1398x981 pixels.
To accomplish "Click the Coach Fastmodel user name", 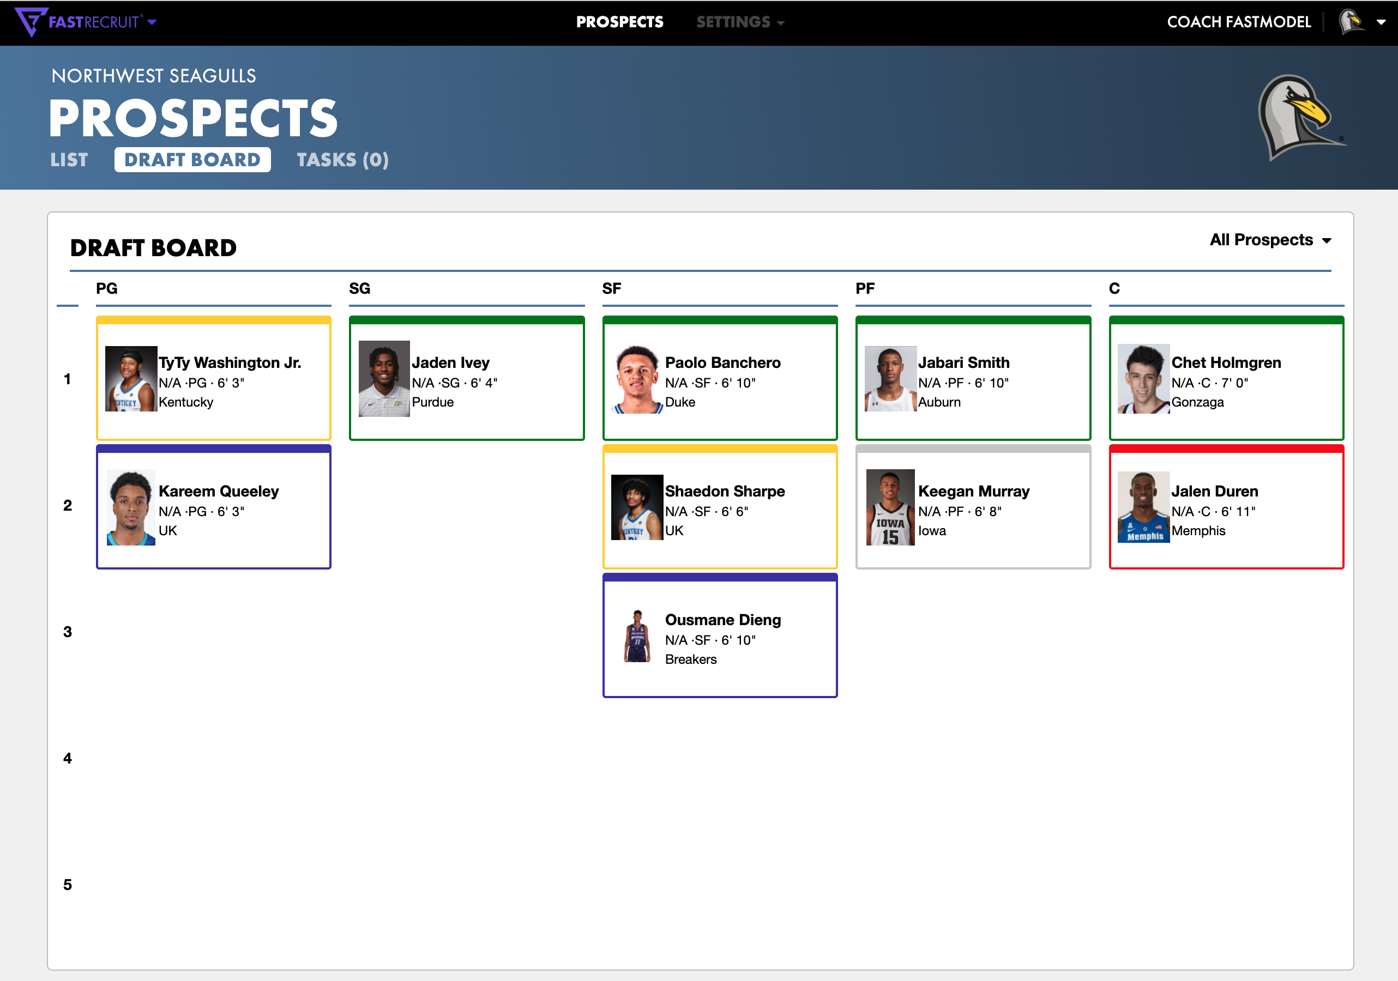I will [x=1238, y=22].
